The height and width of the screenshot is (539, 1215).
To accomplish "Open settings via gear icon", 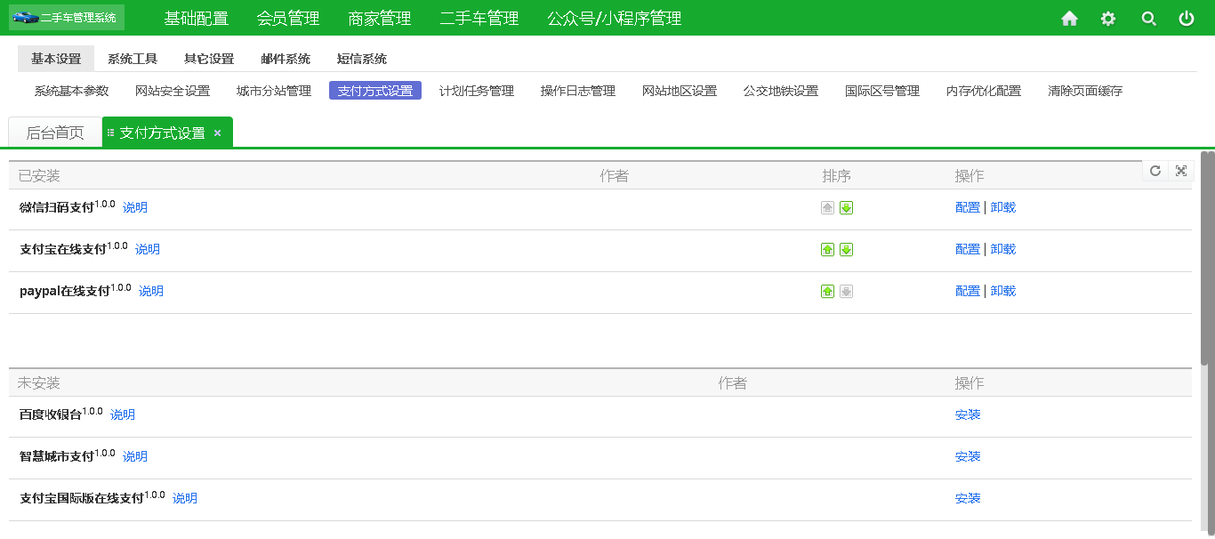I will (1107, 17).
